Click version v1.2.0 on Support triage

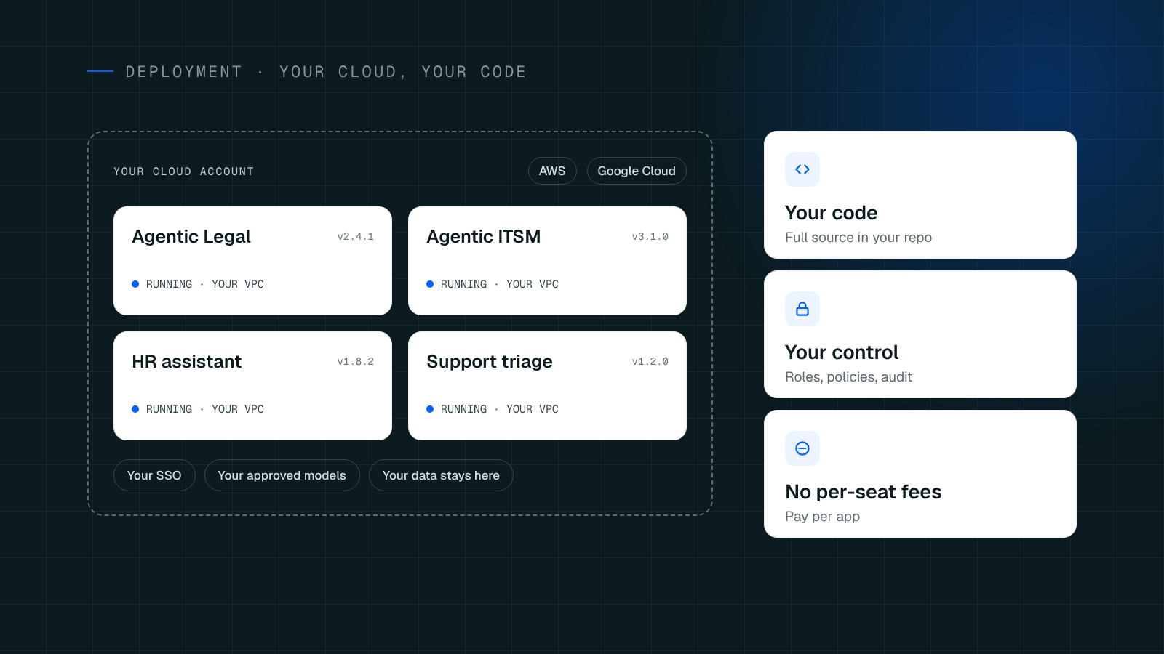pyautogui.click(x=650, y=362)
